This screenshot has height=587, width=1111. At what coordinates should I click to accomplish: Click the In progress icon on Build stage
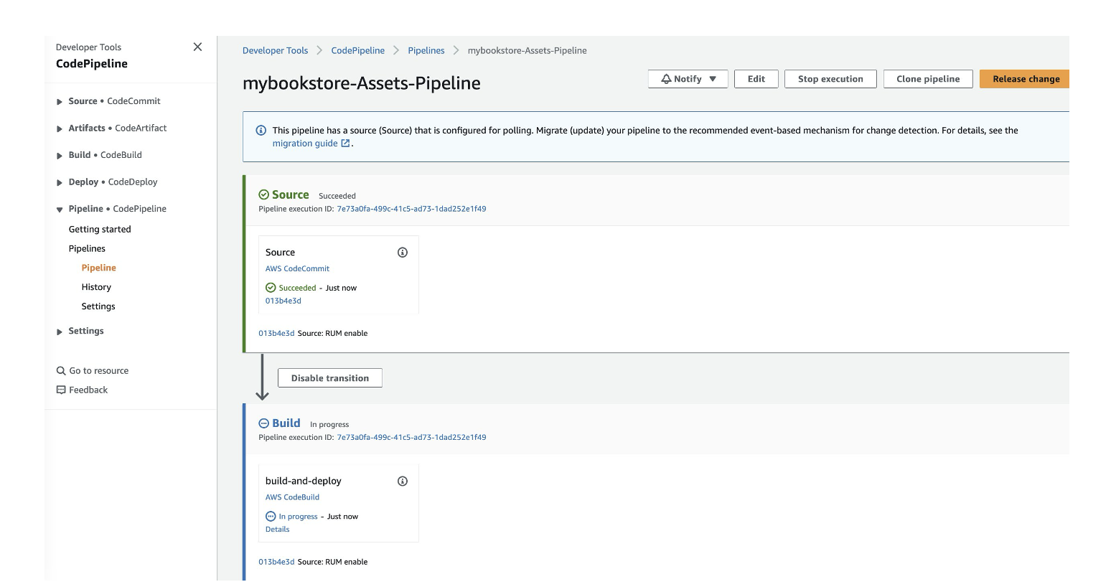(x=264, y=423)
